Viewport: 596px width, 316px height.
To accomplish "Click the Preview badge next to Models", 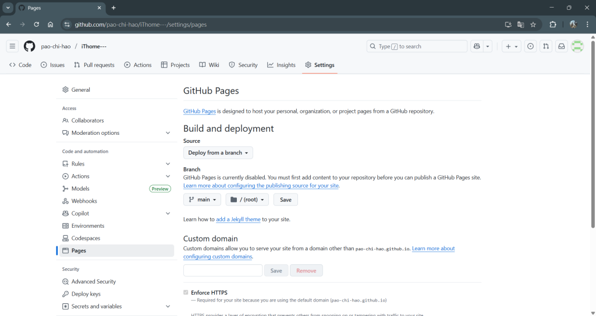I will pyautogui.click(x=160, y=189).
